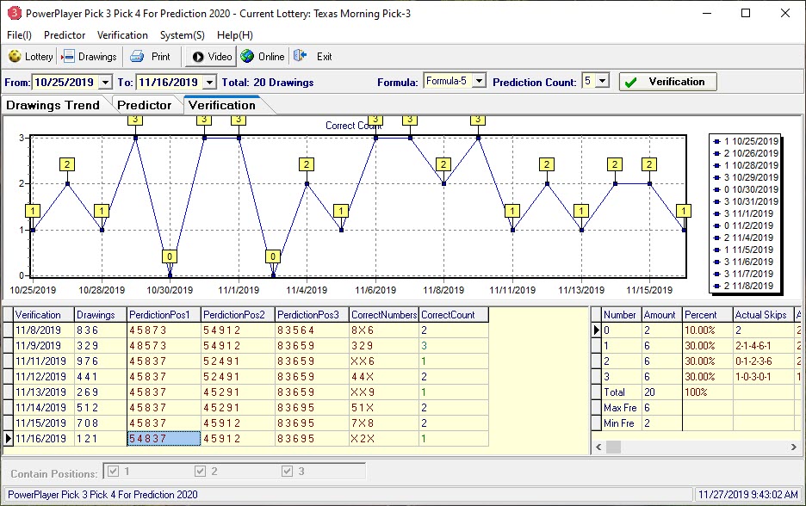806x506 pixels.
Task: Click the 0 marker at 10/30/2019
Action: pyautogui.click(x=170, y=256)
